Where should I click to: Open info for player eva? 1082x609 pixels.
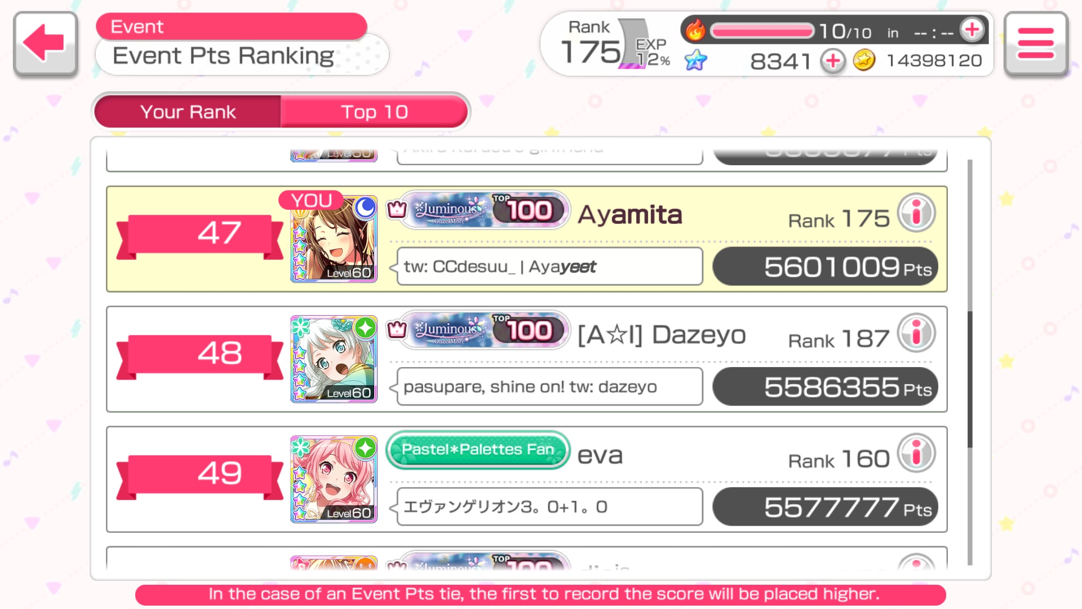pyautogui.click(x=916, y=453)
